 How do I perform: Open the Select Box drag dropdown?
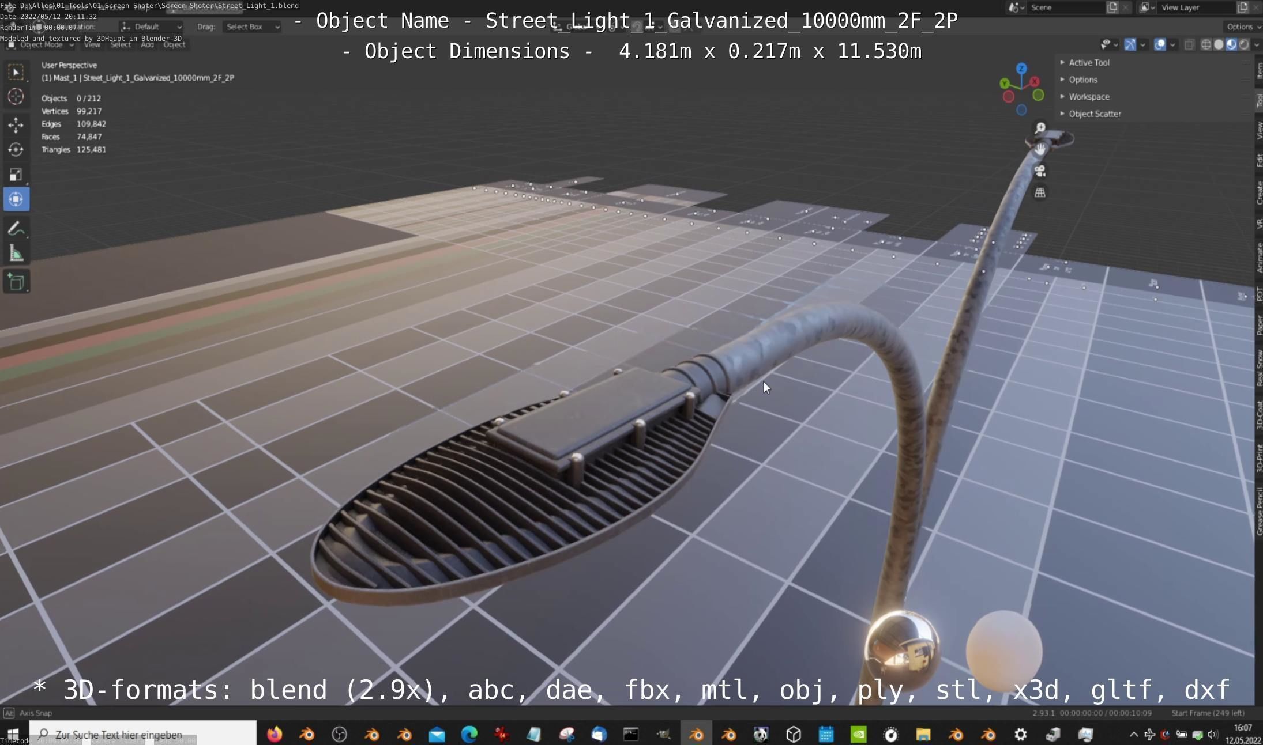coord(252,27)
